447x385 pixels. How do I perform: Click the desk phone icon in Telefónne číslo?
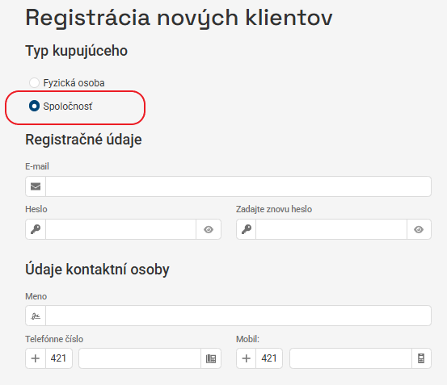coord(211,358)
